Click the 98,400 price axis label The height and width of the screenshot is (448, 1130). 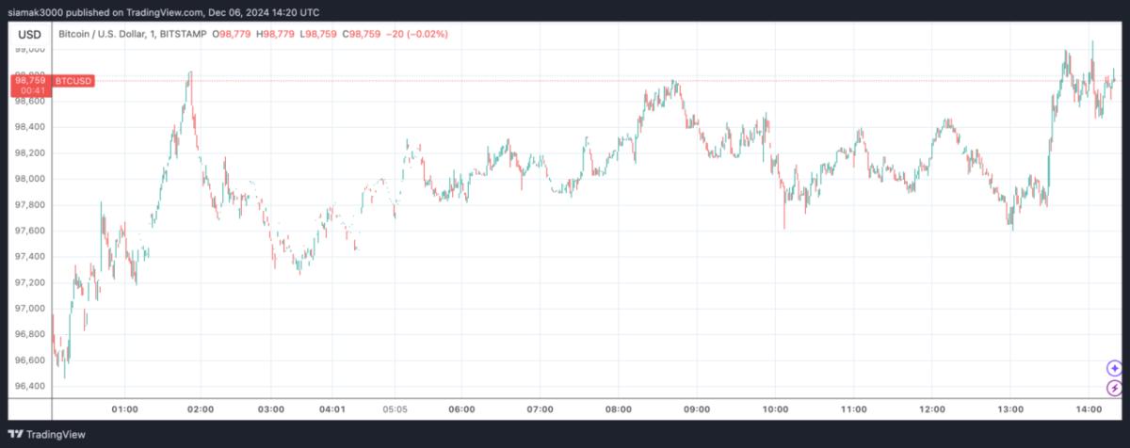[x=31, y=127]
